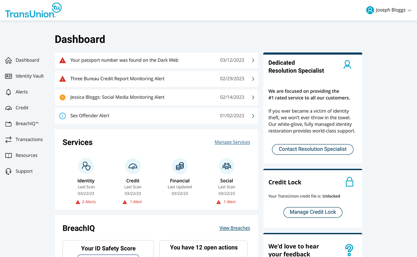Click the TransUnion logo

[33, 11]
